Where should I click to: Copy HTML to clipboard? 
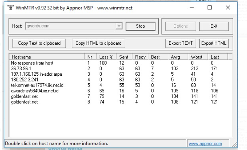click(98, 43)
